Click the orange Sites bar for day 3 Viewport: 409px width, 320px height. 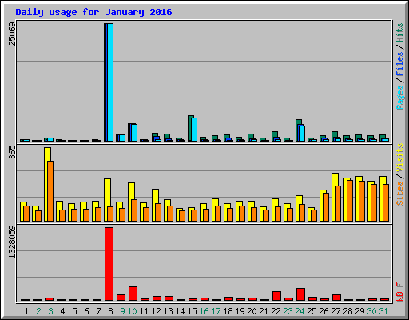tap(50, 191)
